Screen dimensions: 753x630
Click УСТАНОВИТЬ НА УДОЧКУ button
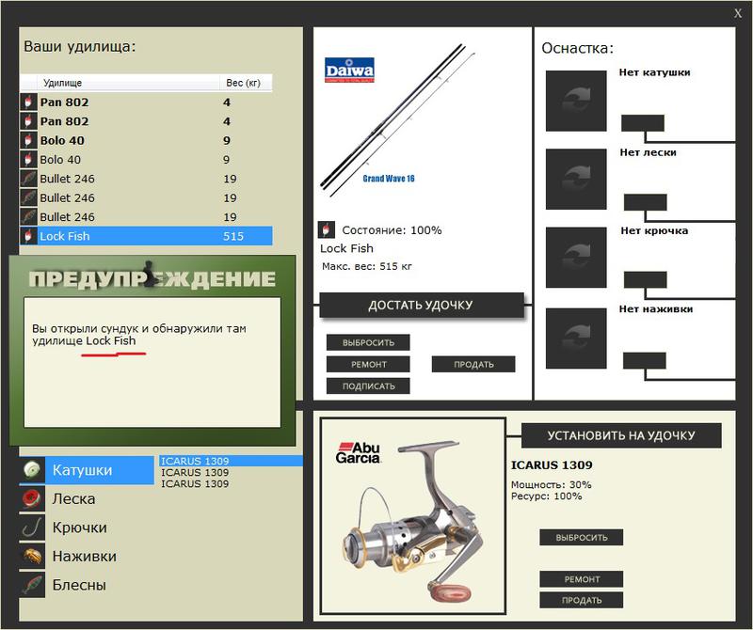pos(621,435)
